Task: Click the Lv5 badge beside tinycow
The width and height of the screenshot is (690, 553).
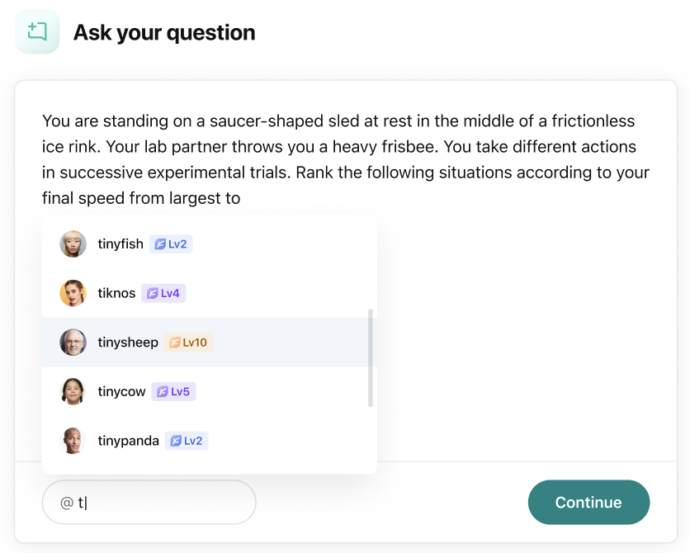Action: (173, 391)
